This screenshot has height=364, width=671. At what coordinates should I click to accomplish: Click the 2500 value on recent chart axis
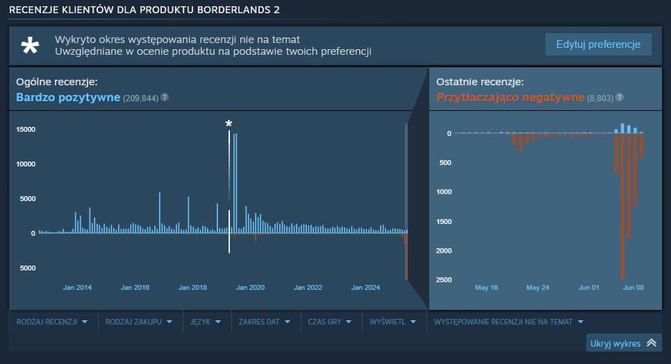coord(444,280)
